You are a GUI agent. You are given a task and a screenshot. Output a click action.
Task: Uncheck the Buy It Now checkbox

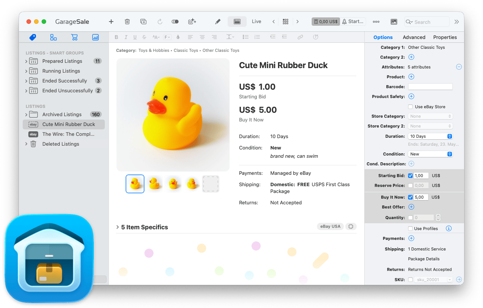coord(410,197)
